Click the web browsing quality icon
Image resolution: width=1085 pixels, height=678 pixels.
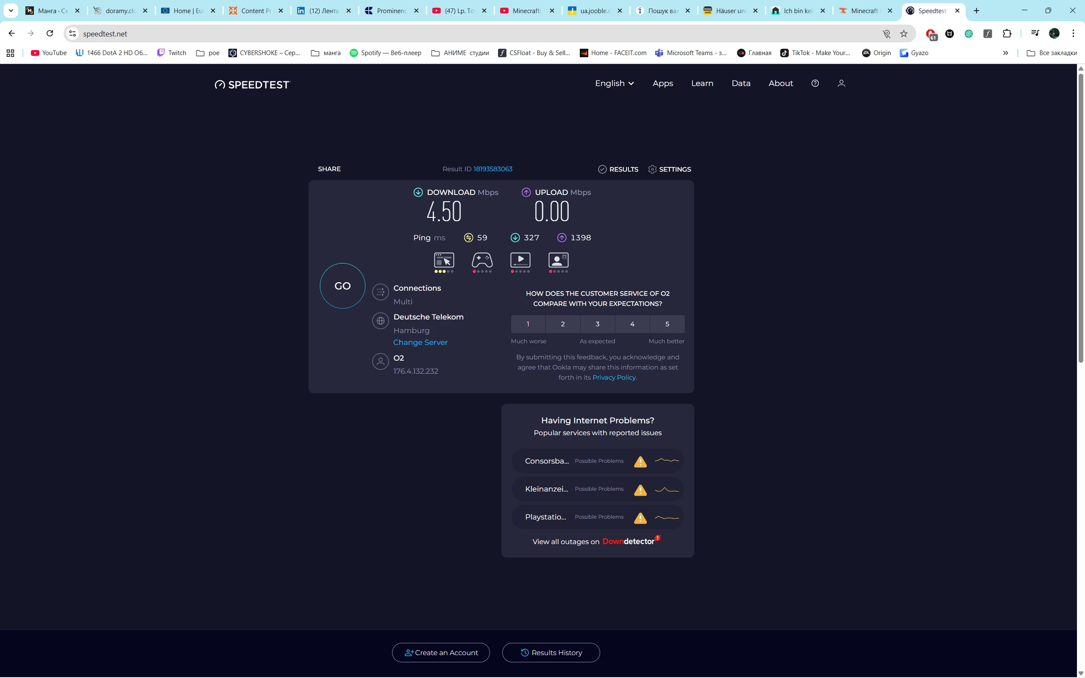point(444,260)
